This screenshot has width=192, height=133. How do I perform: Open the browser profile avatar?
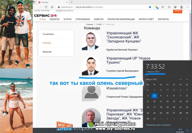(181, 7)
